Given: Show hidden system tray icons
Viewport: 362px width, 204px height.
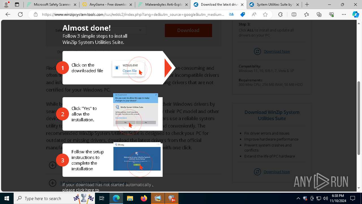Looking at the screenshot, I should [x=298, y=198].
